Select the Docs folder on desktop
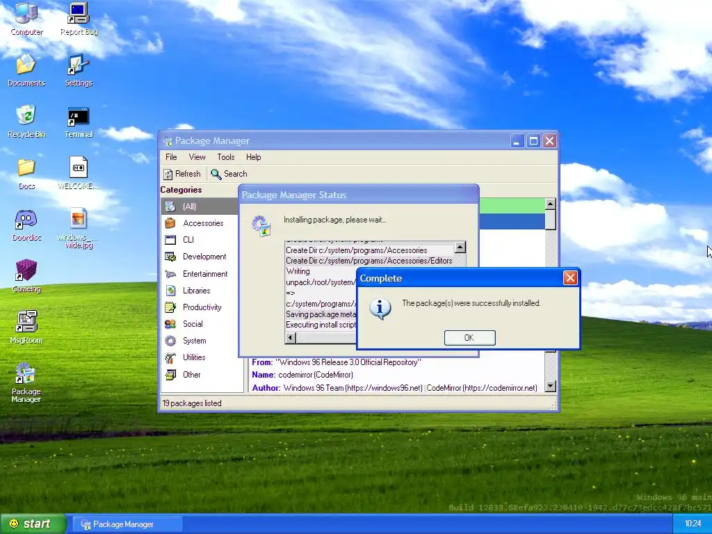This screenshot has height=534, width=712. (26, 173)
